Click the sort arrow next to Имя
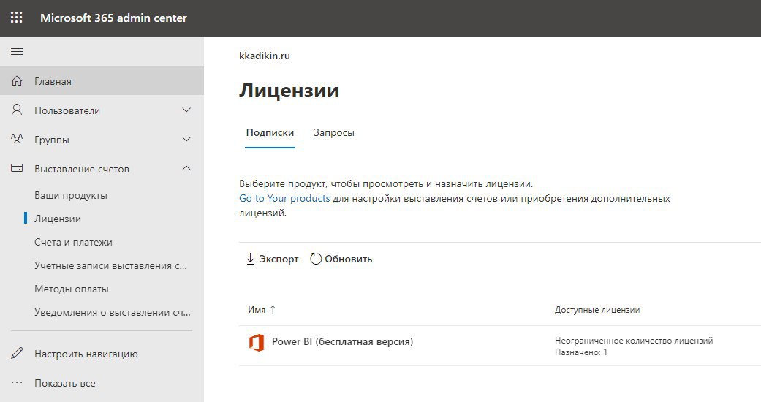 (x=273, y=310)
